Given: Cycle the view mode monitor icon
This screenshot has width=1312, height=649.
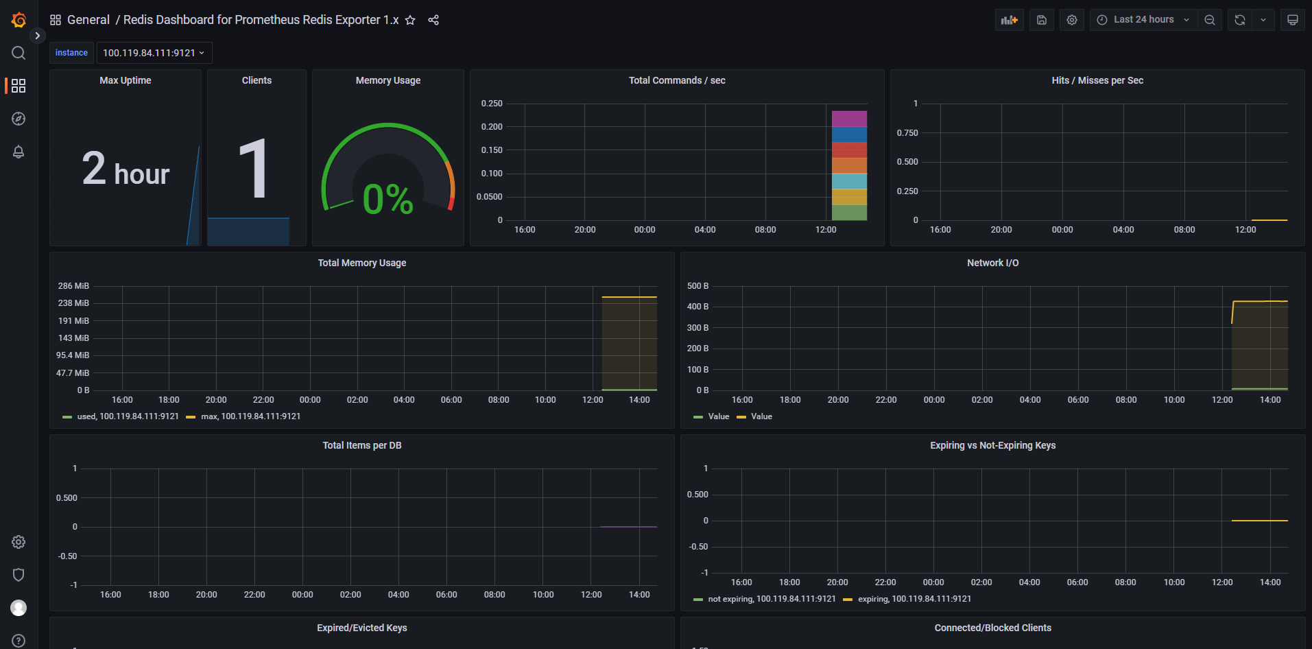Looking at the screenshot, I should tap(1293, 20).
